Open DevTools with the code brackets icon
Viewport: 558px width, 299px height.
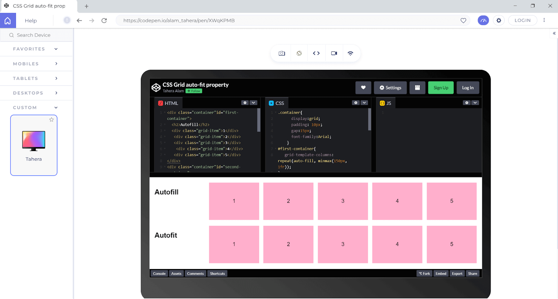pos(316,53)
